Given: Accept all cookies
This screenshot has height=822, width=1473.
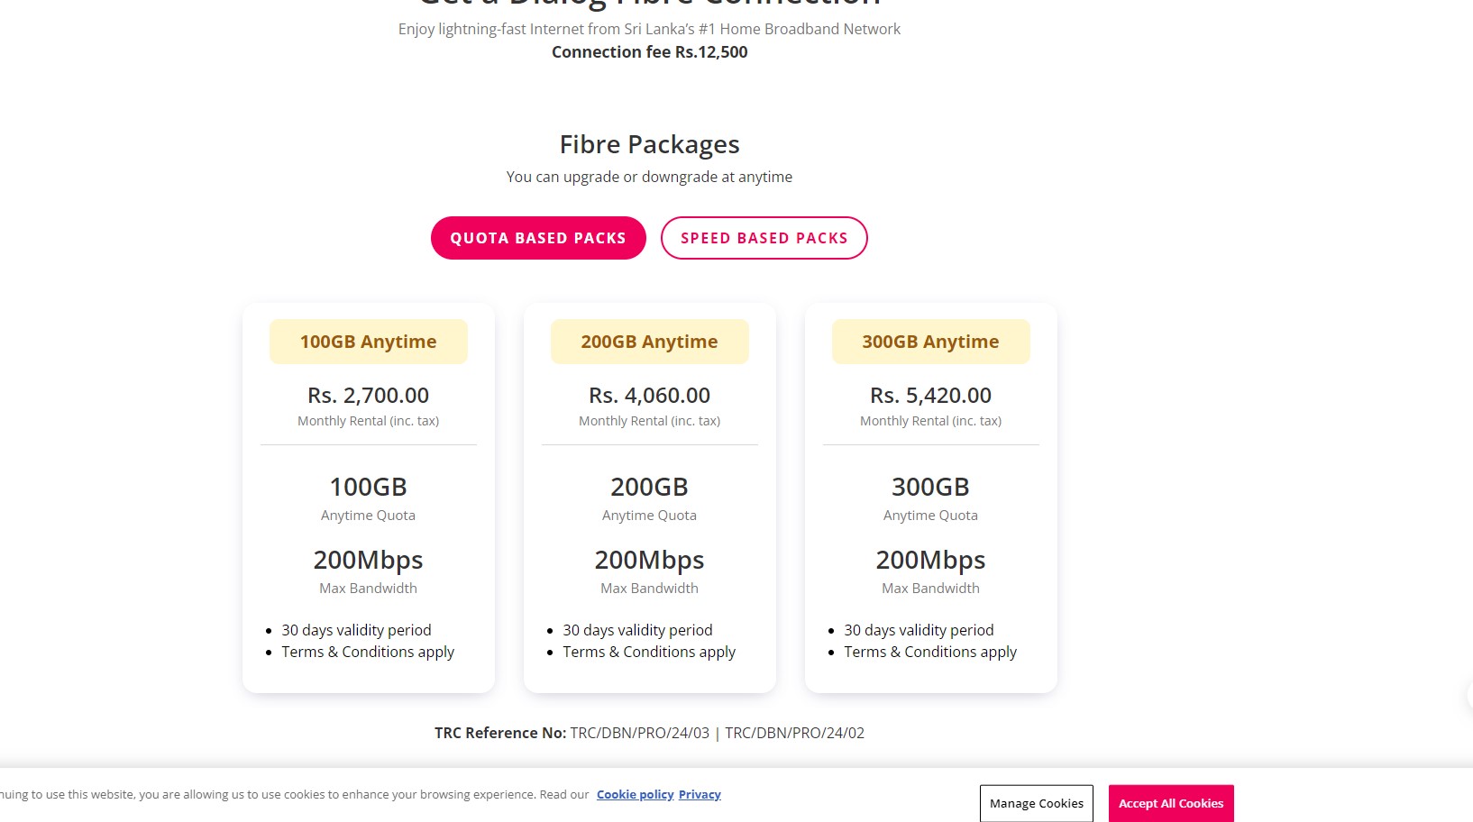Looking at the screenshot, I should pyautogui.click(x=1171, y=803).
